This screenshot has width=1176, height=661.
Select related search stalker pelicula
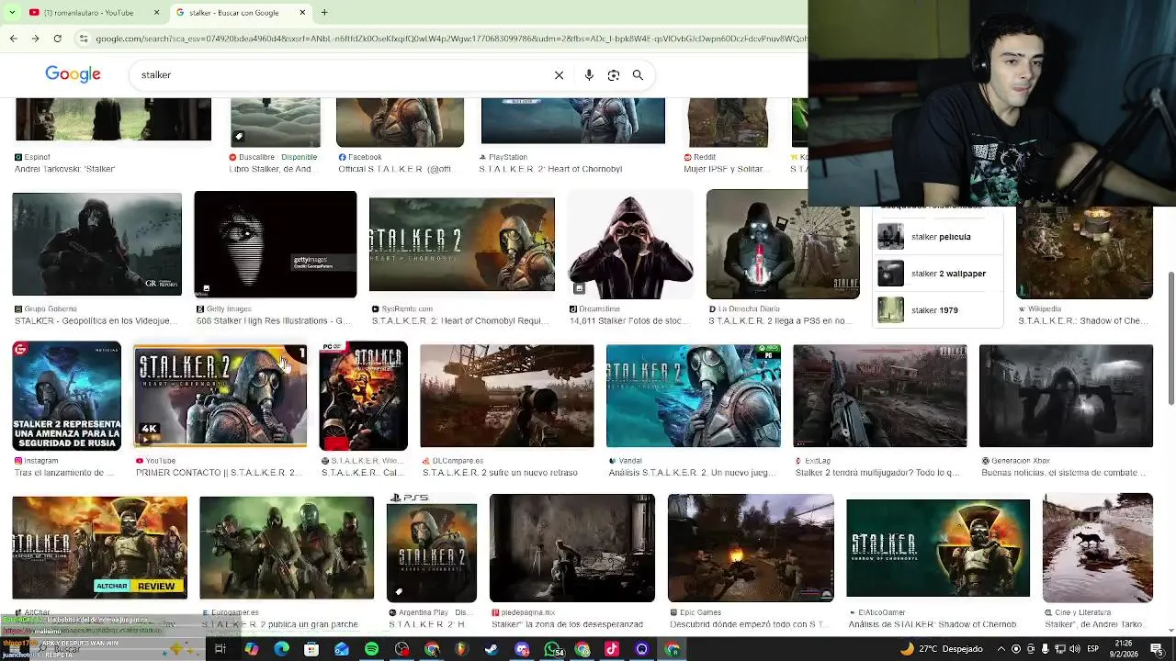[937, 237]
